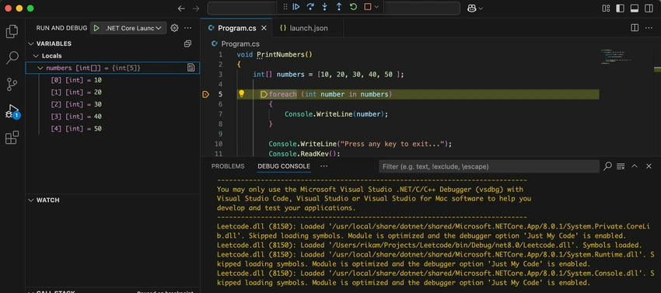Collapse the VARIABLES section
The width and height of the screenshot is (661, 293).
point(31,44)
